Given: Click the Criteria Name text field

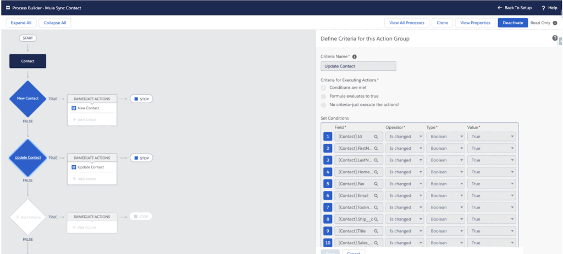Looking at the screenshot, I should (x=358, y=66).
